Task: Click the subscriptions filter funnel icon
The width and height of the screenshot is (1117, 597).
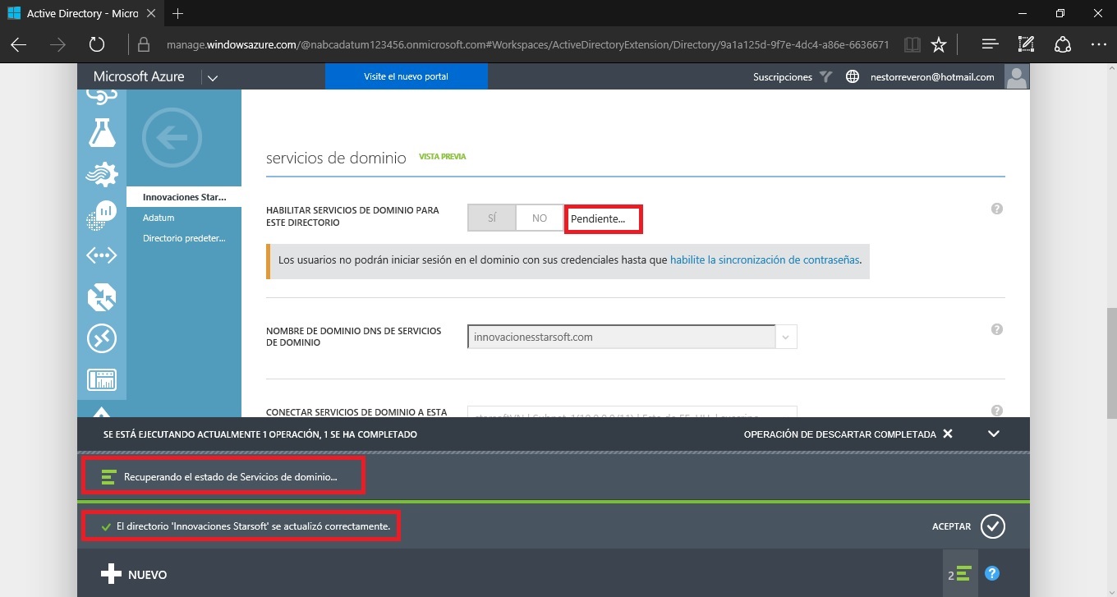Action: tap(825, 76)
